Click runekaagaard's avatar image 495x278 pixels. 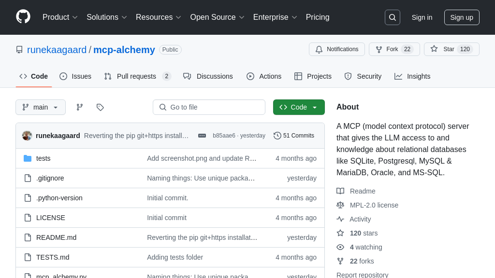pyautogui.click(x=27, y=136)
